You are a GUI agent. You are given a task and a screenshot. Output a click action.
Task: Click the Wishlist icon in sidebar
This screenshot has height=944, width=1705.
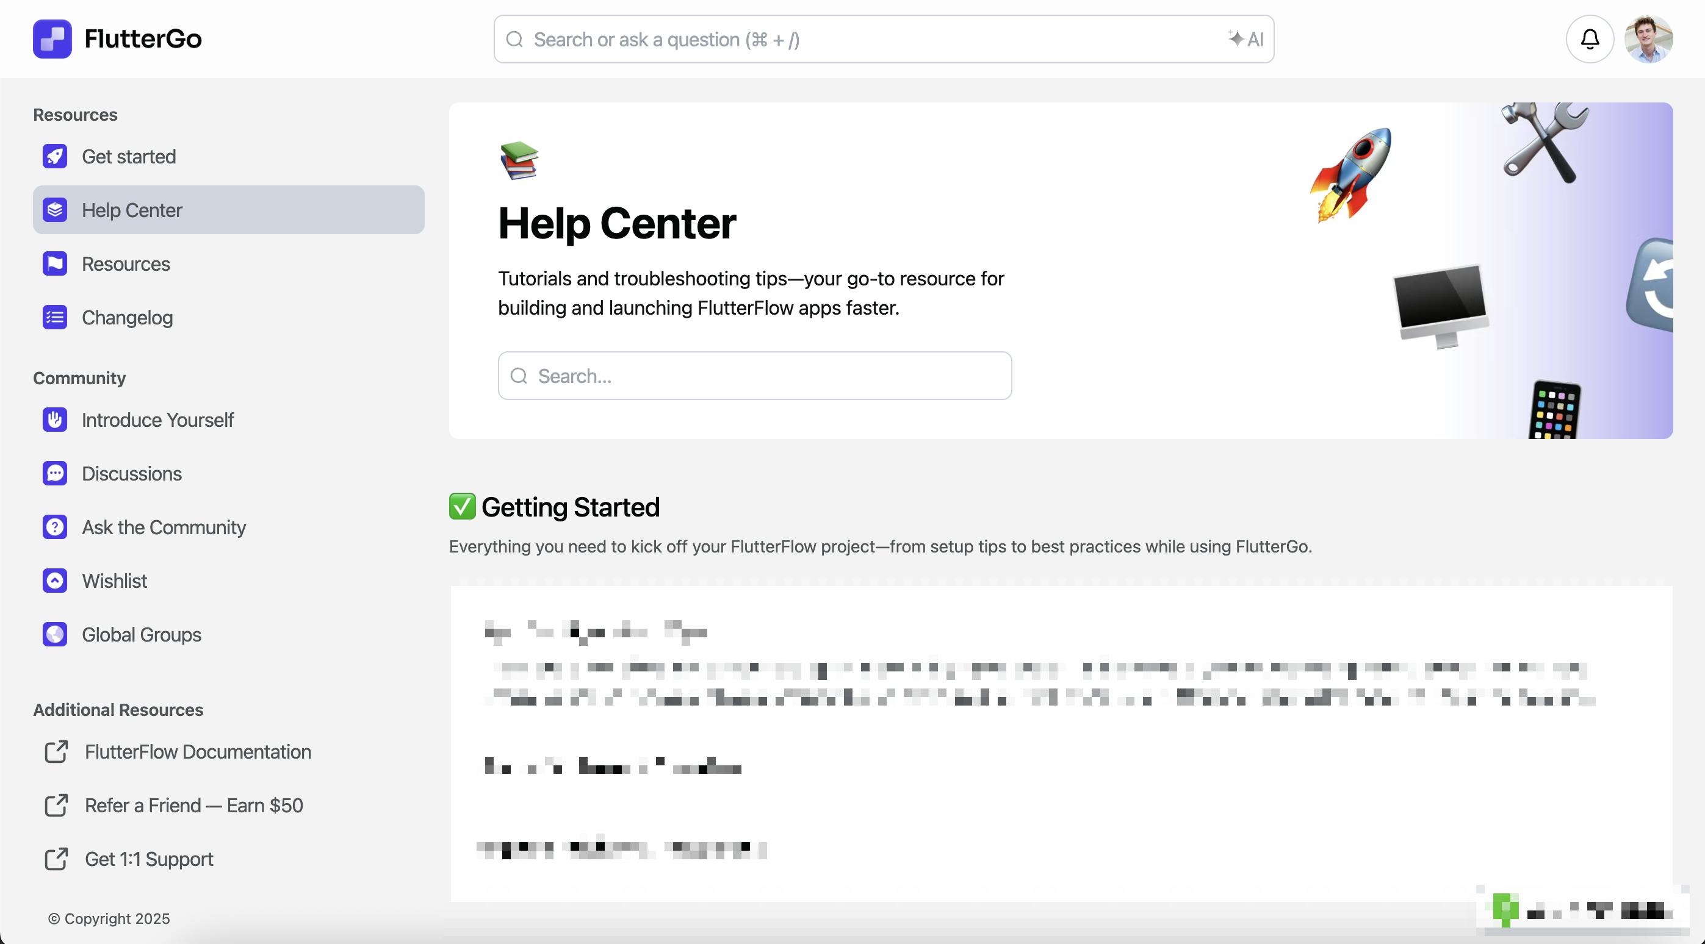[55, 581]
